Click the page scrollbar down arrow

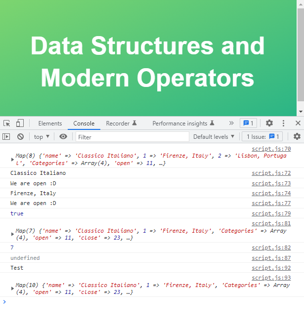coord(301,112)
